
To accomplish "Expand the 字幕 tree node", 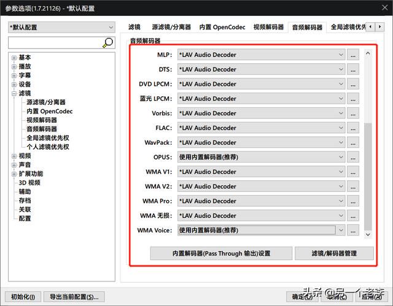I will (x=14, y=75).
